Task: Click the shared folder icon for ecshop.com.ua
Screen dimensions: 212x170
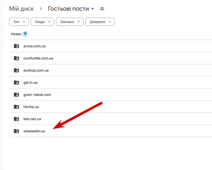Action: coord(16,70)
